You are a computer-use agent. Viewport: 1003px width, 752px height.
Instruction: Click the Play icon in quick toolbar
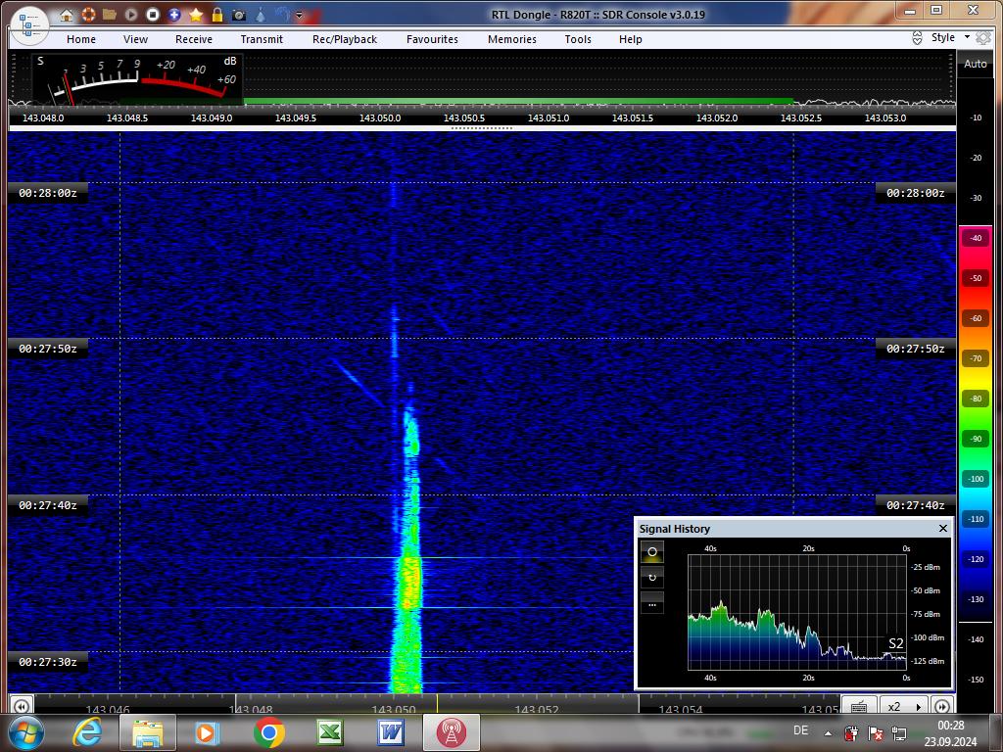pos(131,14)
